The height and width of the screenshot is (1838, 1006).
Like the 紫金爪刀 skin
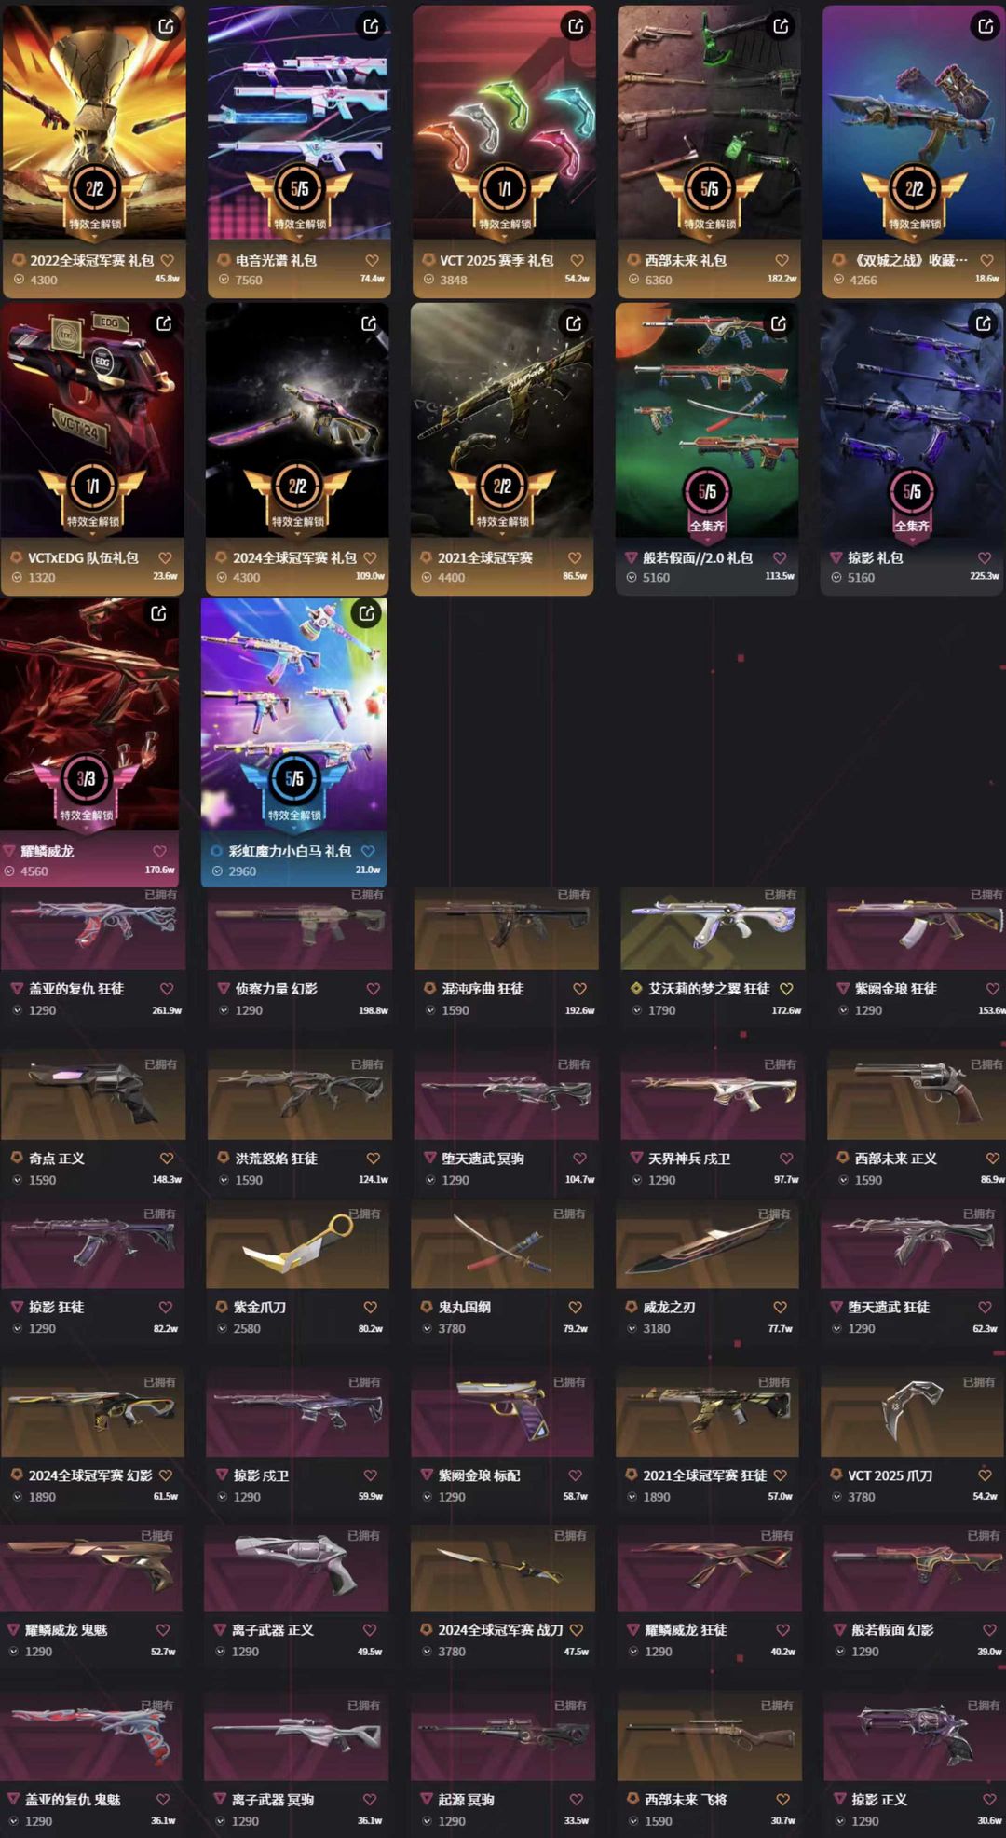coord(370,1308)
